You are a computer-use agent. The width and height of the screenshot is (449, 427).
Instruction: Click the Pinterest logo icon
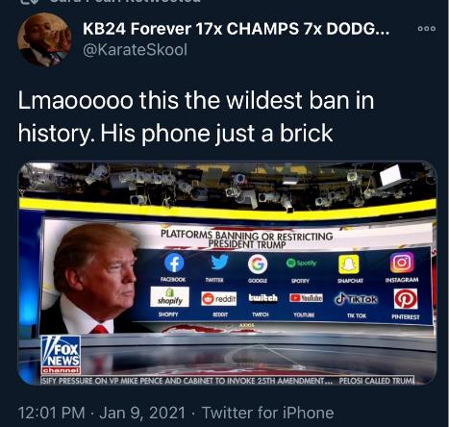pyautogui.click(x=406, y=299)
